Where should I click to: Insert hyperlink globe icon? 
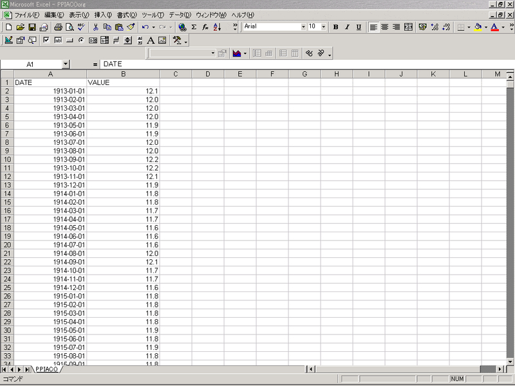pos(182,27)
